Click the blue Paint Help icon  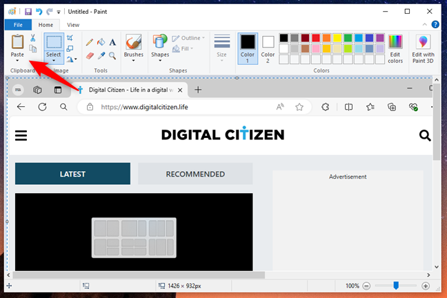coord(435,25)
